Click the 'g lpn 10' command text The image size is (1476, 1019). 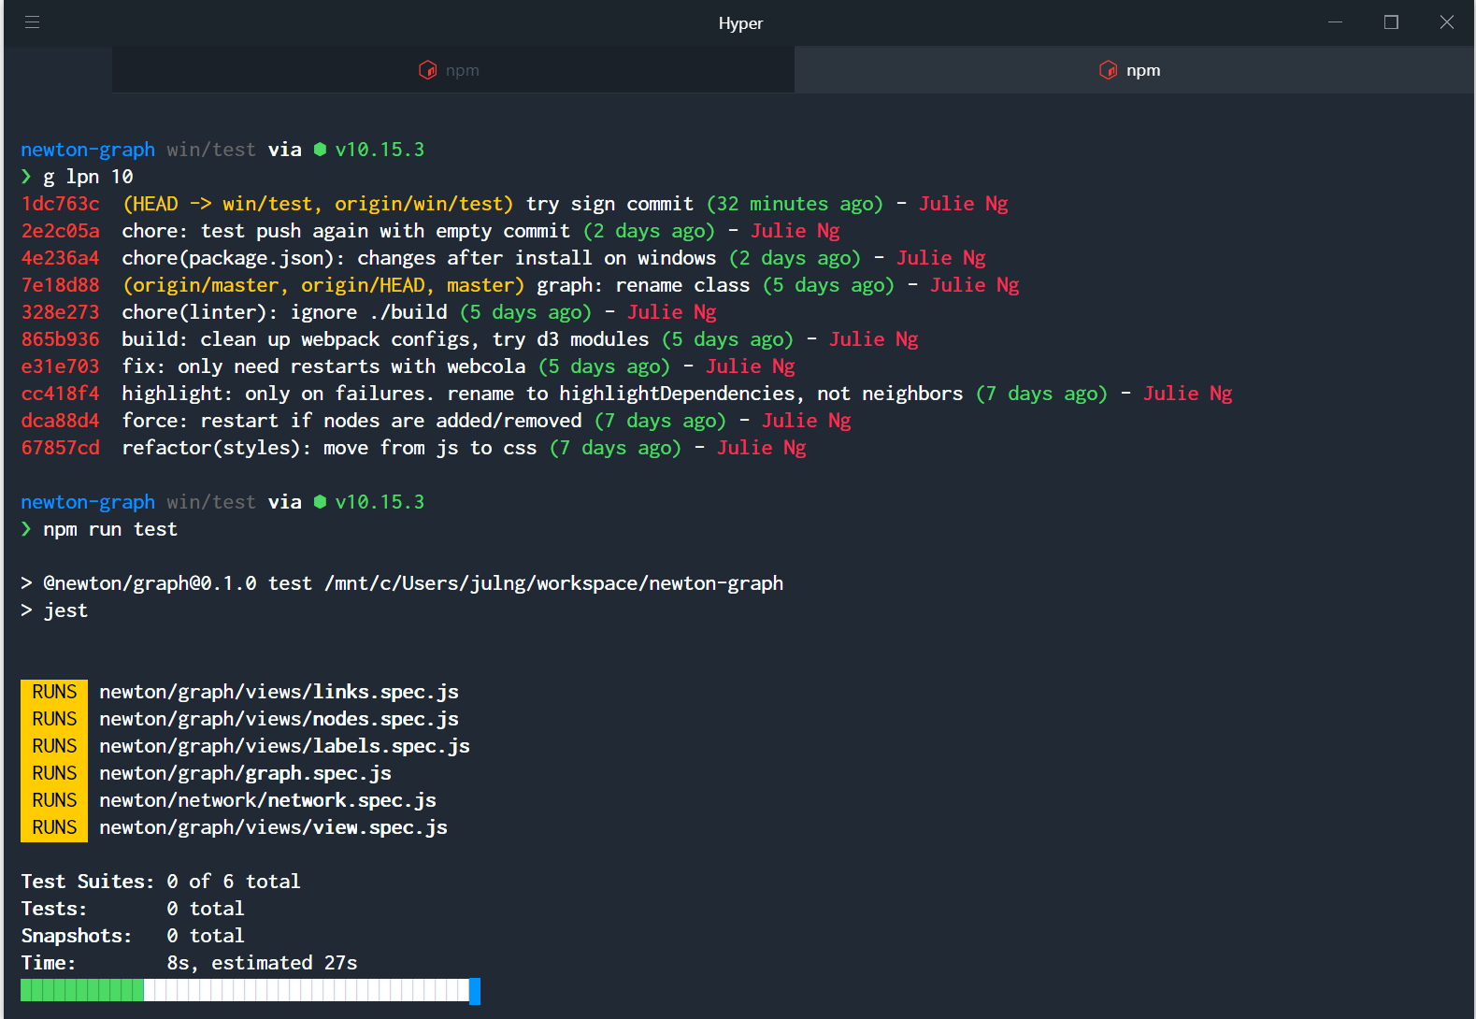click(88, 177)
